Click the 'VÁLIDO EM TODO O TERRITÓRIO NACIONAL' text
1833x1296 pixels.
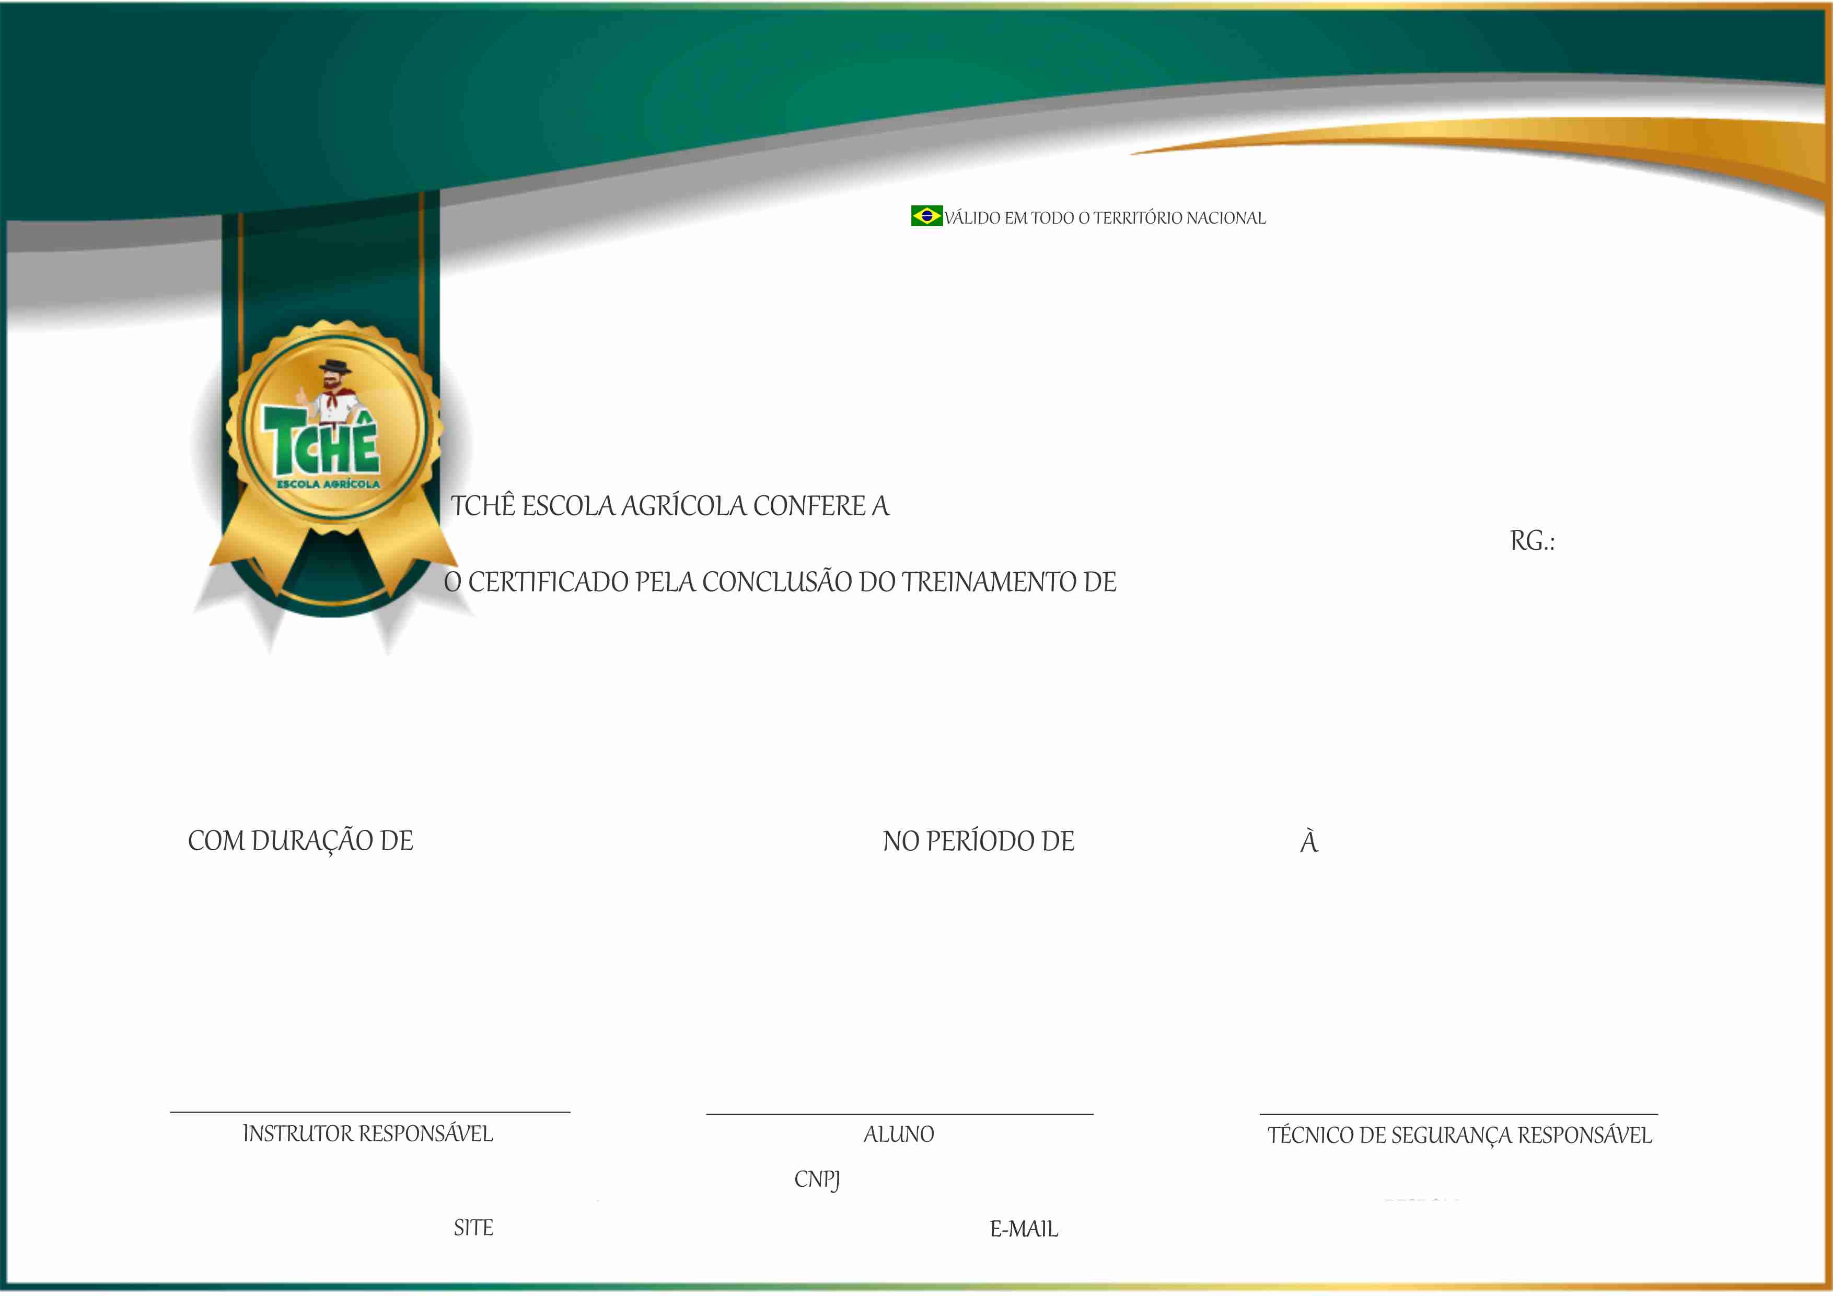(x=1105, y=218)
